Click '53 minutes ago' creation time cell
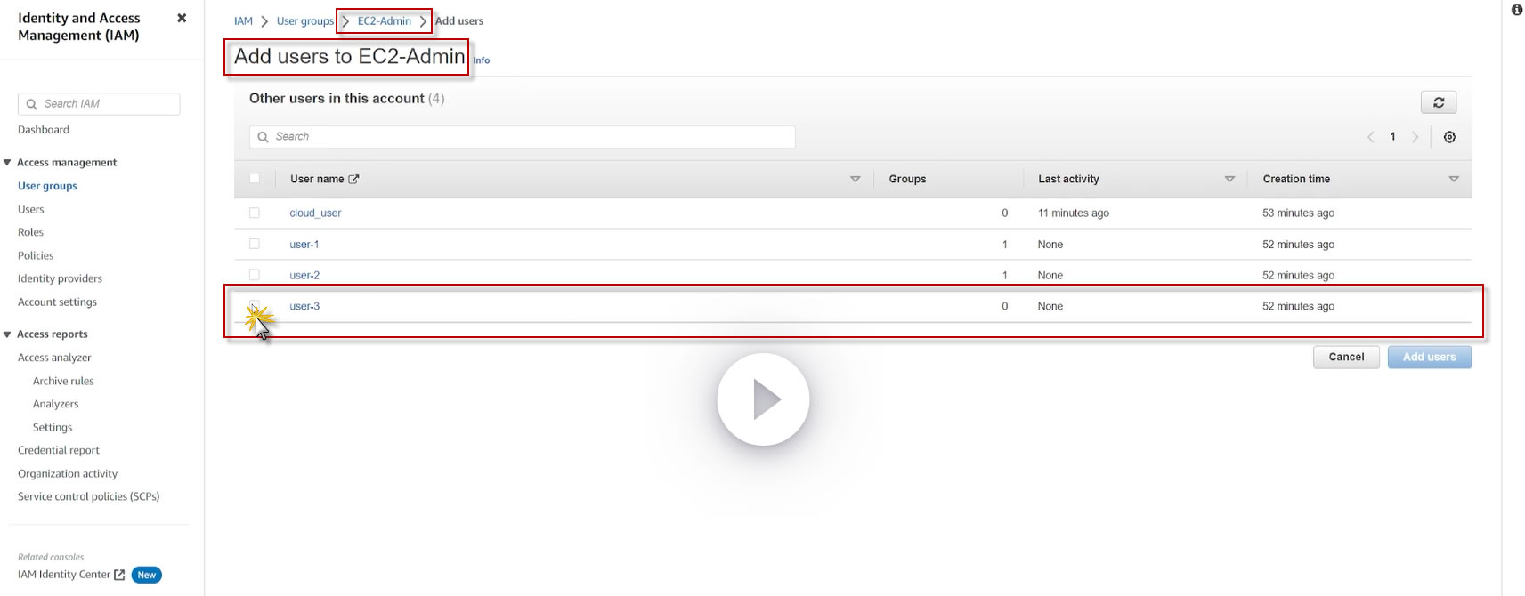Image resolution: width=1525 pixels, height=596 pixels. pos(1298,213)
